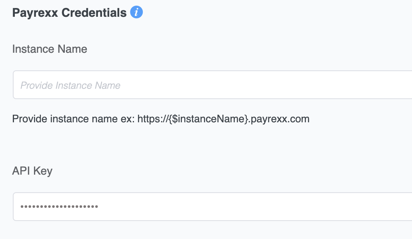Click the 'Provide instance name ex:' text

pyautogui.click(x=73, y=119)
